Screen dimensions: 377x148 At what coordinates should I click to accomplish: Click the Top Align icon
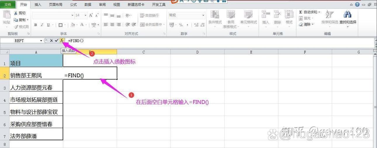(x=106, y=15)
